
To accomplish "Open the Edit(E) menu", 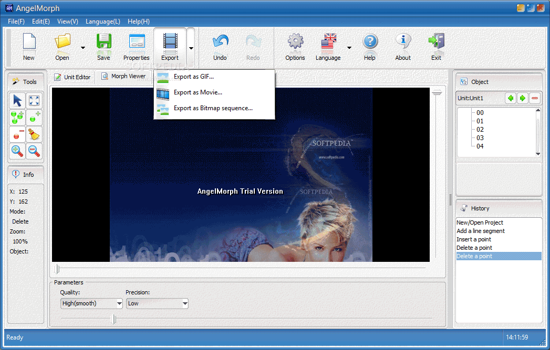I will pos(40,22).
